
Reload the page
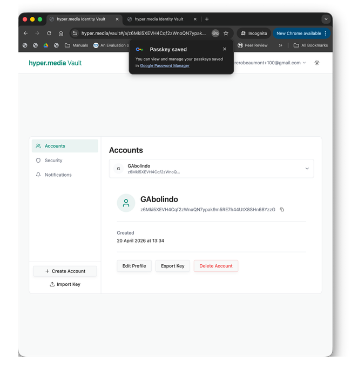coord(49,33)
